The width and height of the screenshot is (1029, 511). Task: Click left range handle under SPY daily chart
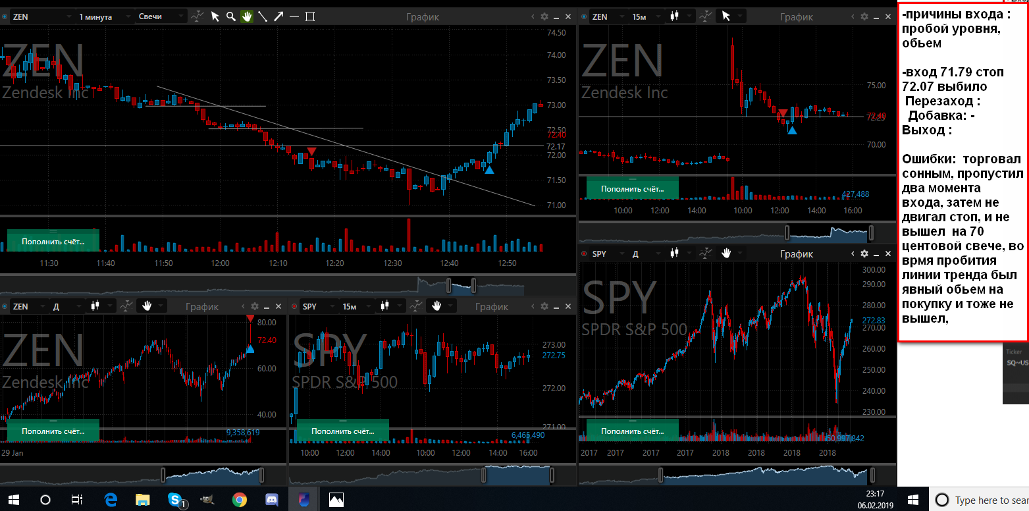coord(661,475)
